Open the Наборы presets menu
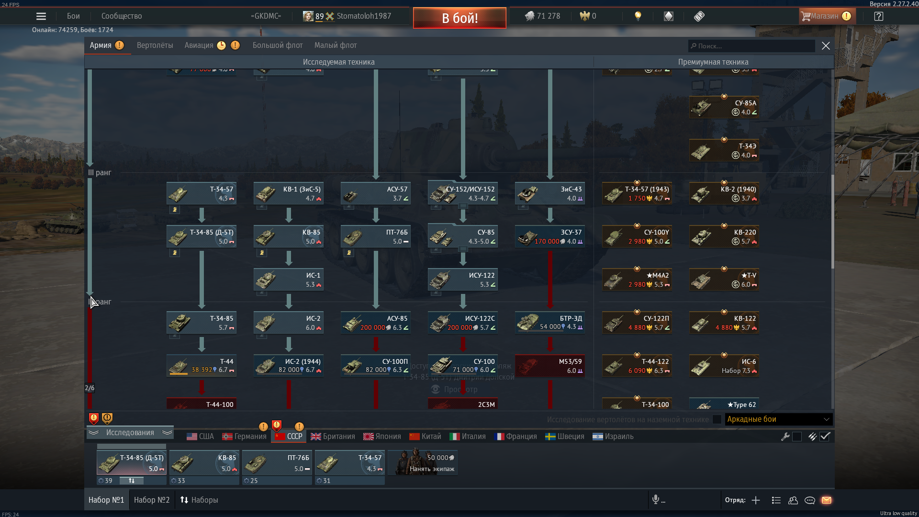 [x=199, y=500]
